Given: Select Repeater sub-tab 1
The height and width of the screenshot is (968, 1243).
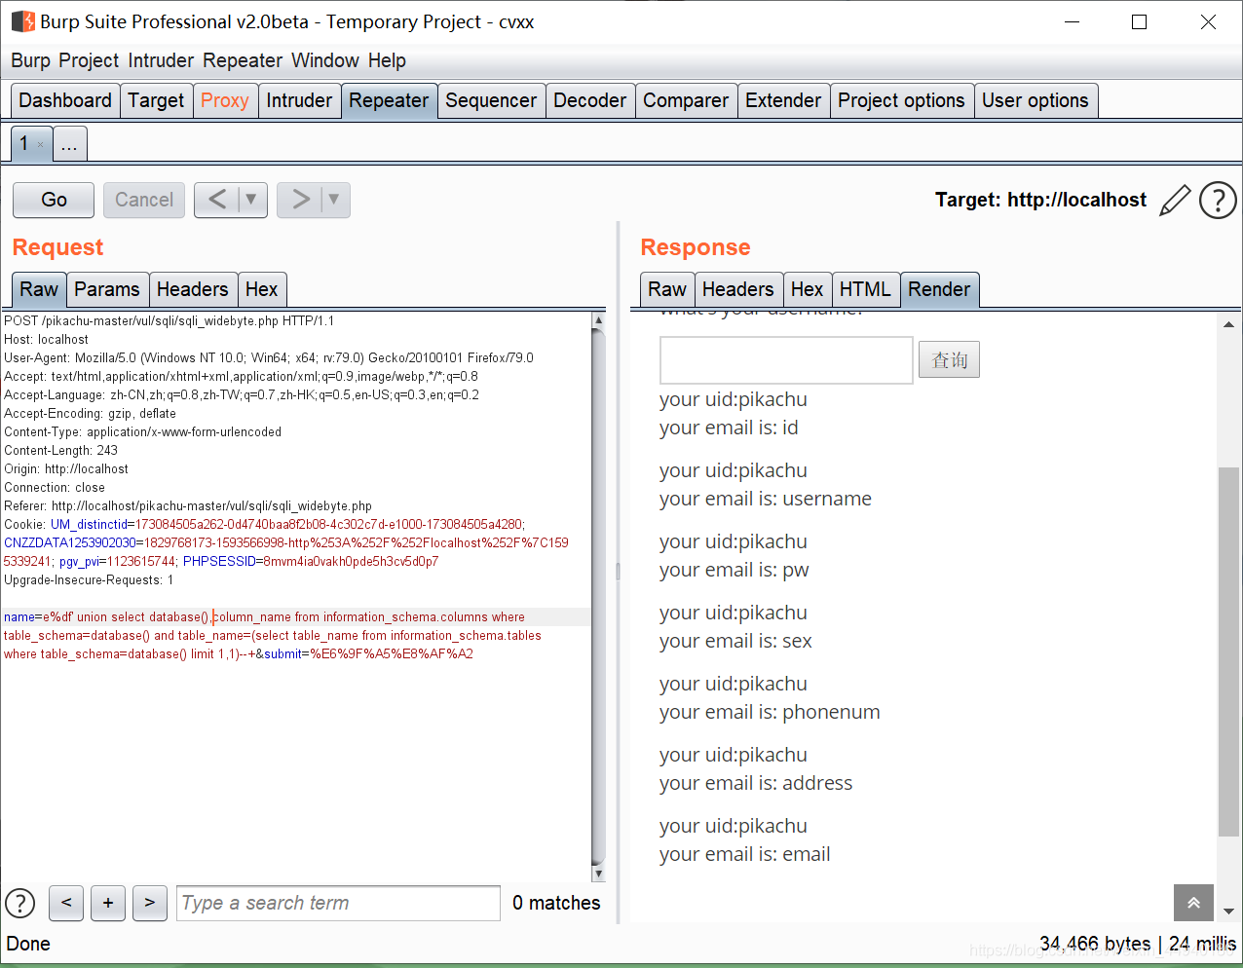Looking at the screenshot, I should (x=24, y=143).
